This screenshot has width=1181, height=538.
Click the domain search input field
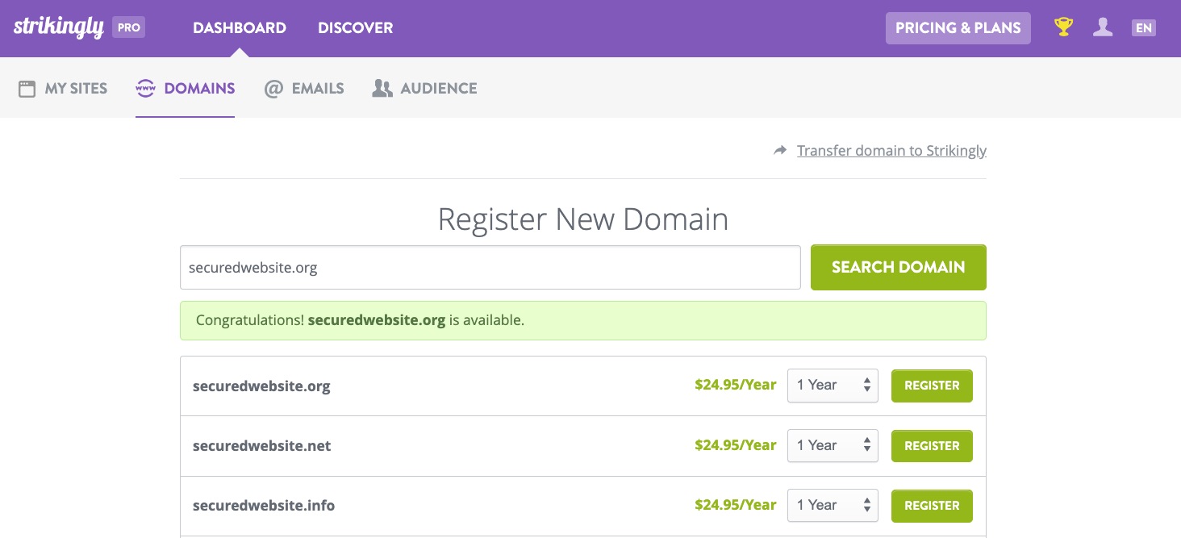pos(490,268)
